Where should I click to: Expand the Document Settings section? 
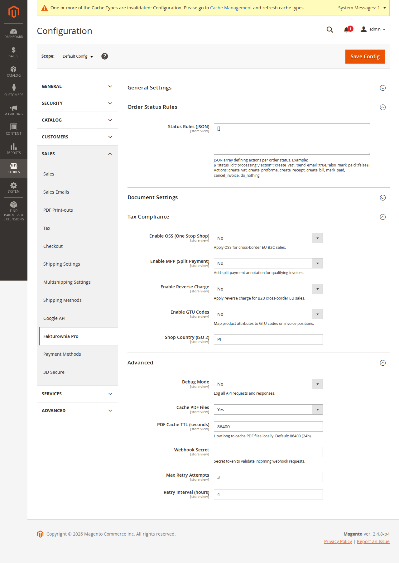(383, 198)
